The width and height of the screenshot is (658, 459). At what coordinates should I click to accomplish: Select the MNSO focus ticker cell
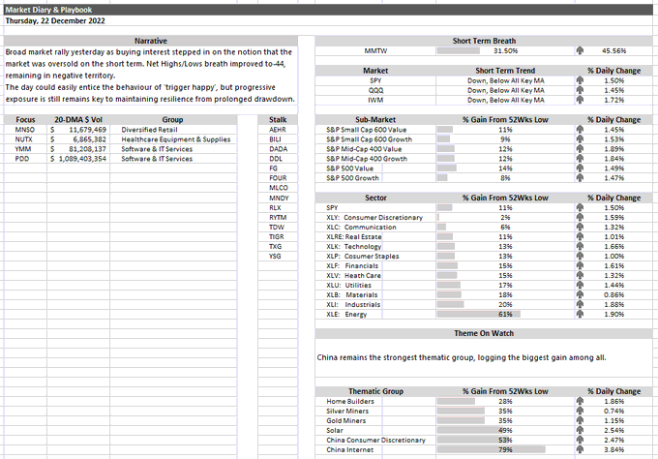pos(25,130)
